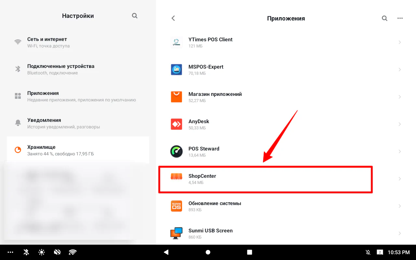
Task: Click the Обновление системы Sunmi OS icon
Action: click(176, 206)
